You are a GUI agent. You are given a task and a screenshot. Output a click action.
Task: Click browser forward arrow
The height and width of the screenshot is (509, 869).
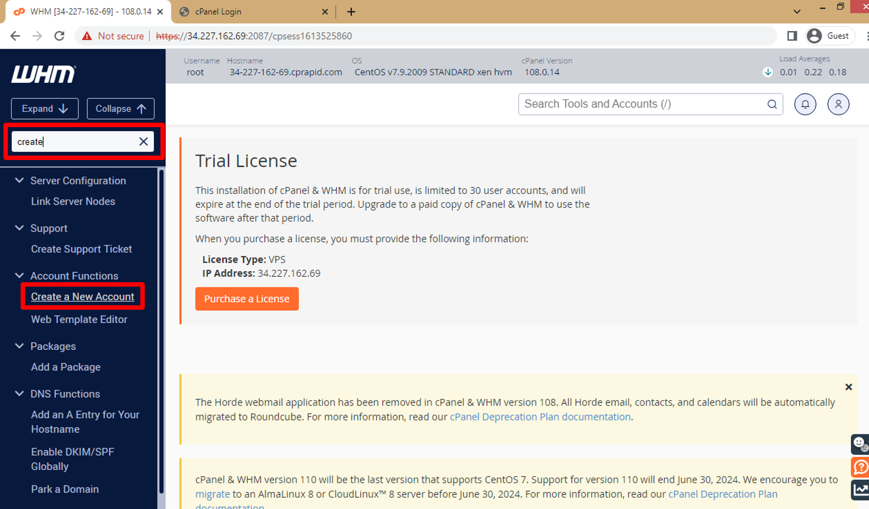[37, 36]
